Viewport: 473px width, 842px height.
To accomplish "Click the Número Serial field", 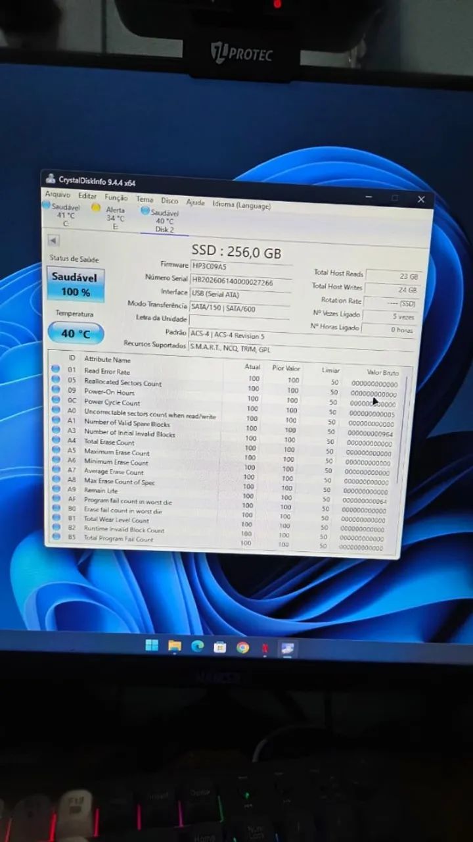I will pos(240,280).
